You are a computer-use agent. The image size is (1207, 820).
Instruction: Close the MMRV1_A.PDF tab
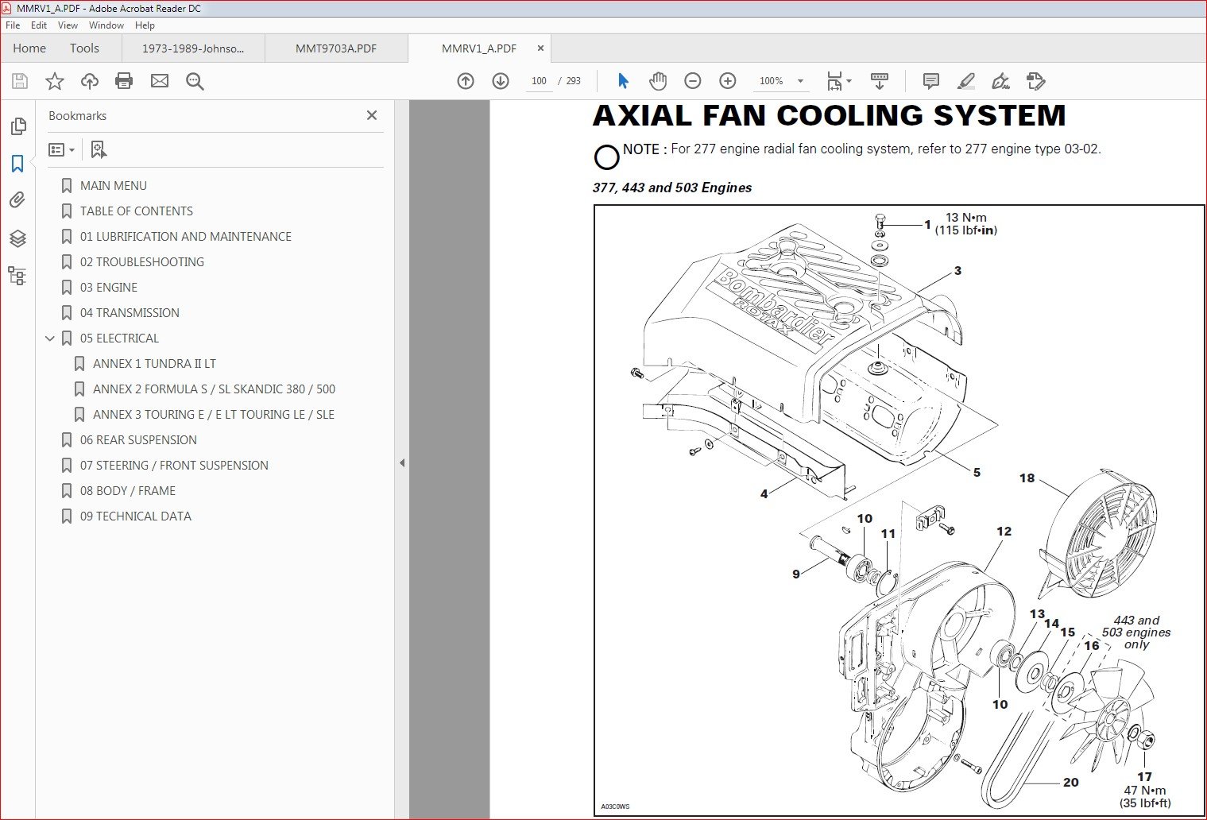[540, 48]
